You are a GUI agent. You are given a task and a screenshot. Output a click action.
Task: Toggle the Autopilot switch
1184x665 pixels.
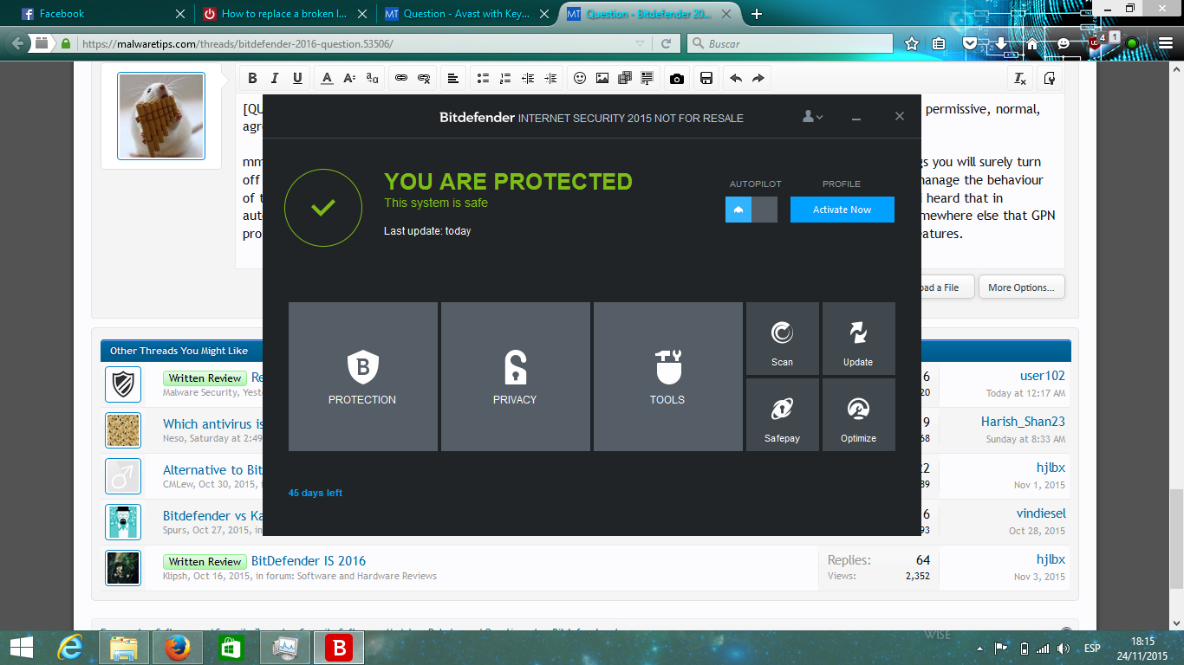(x=751, y=210)
